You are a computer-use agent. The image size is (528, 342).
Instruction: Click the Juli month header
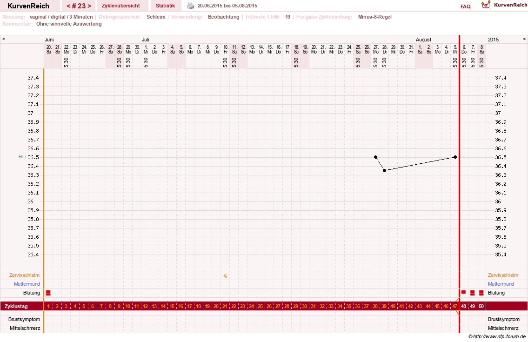pos(146,40)
